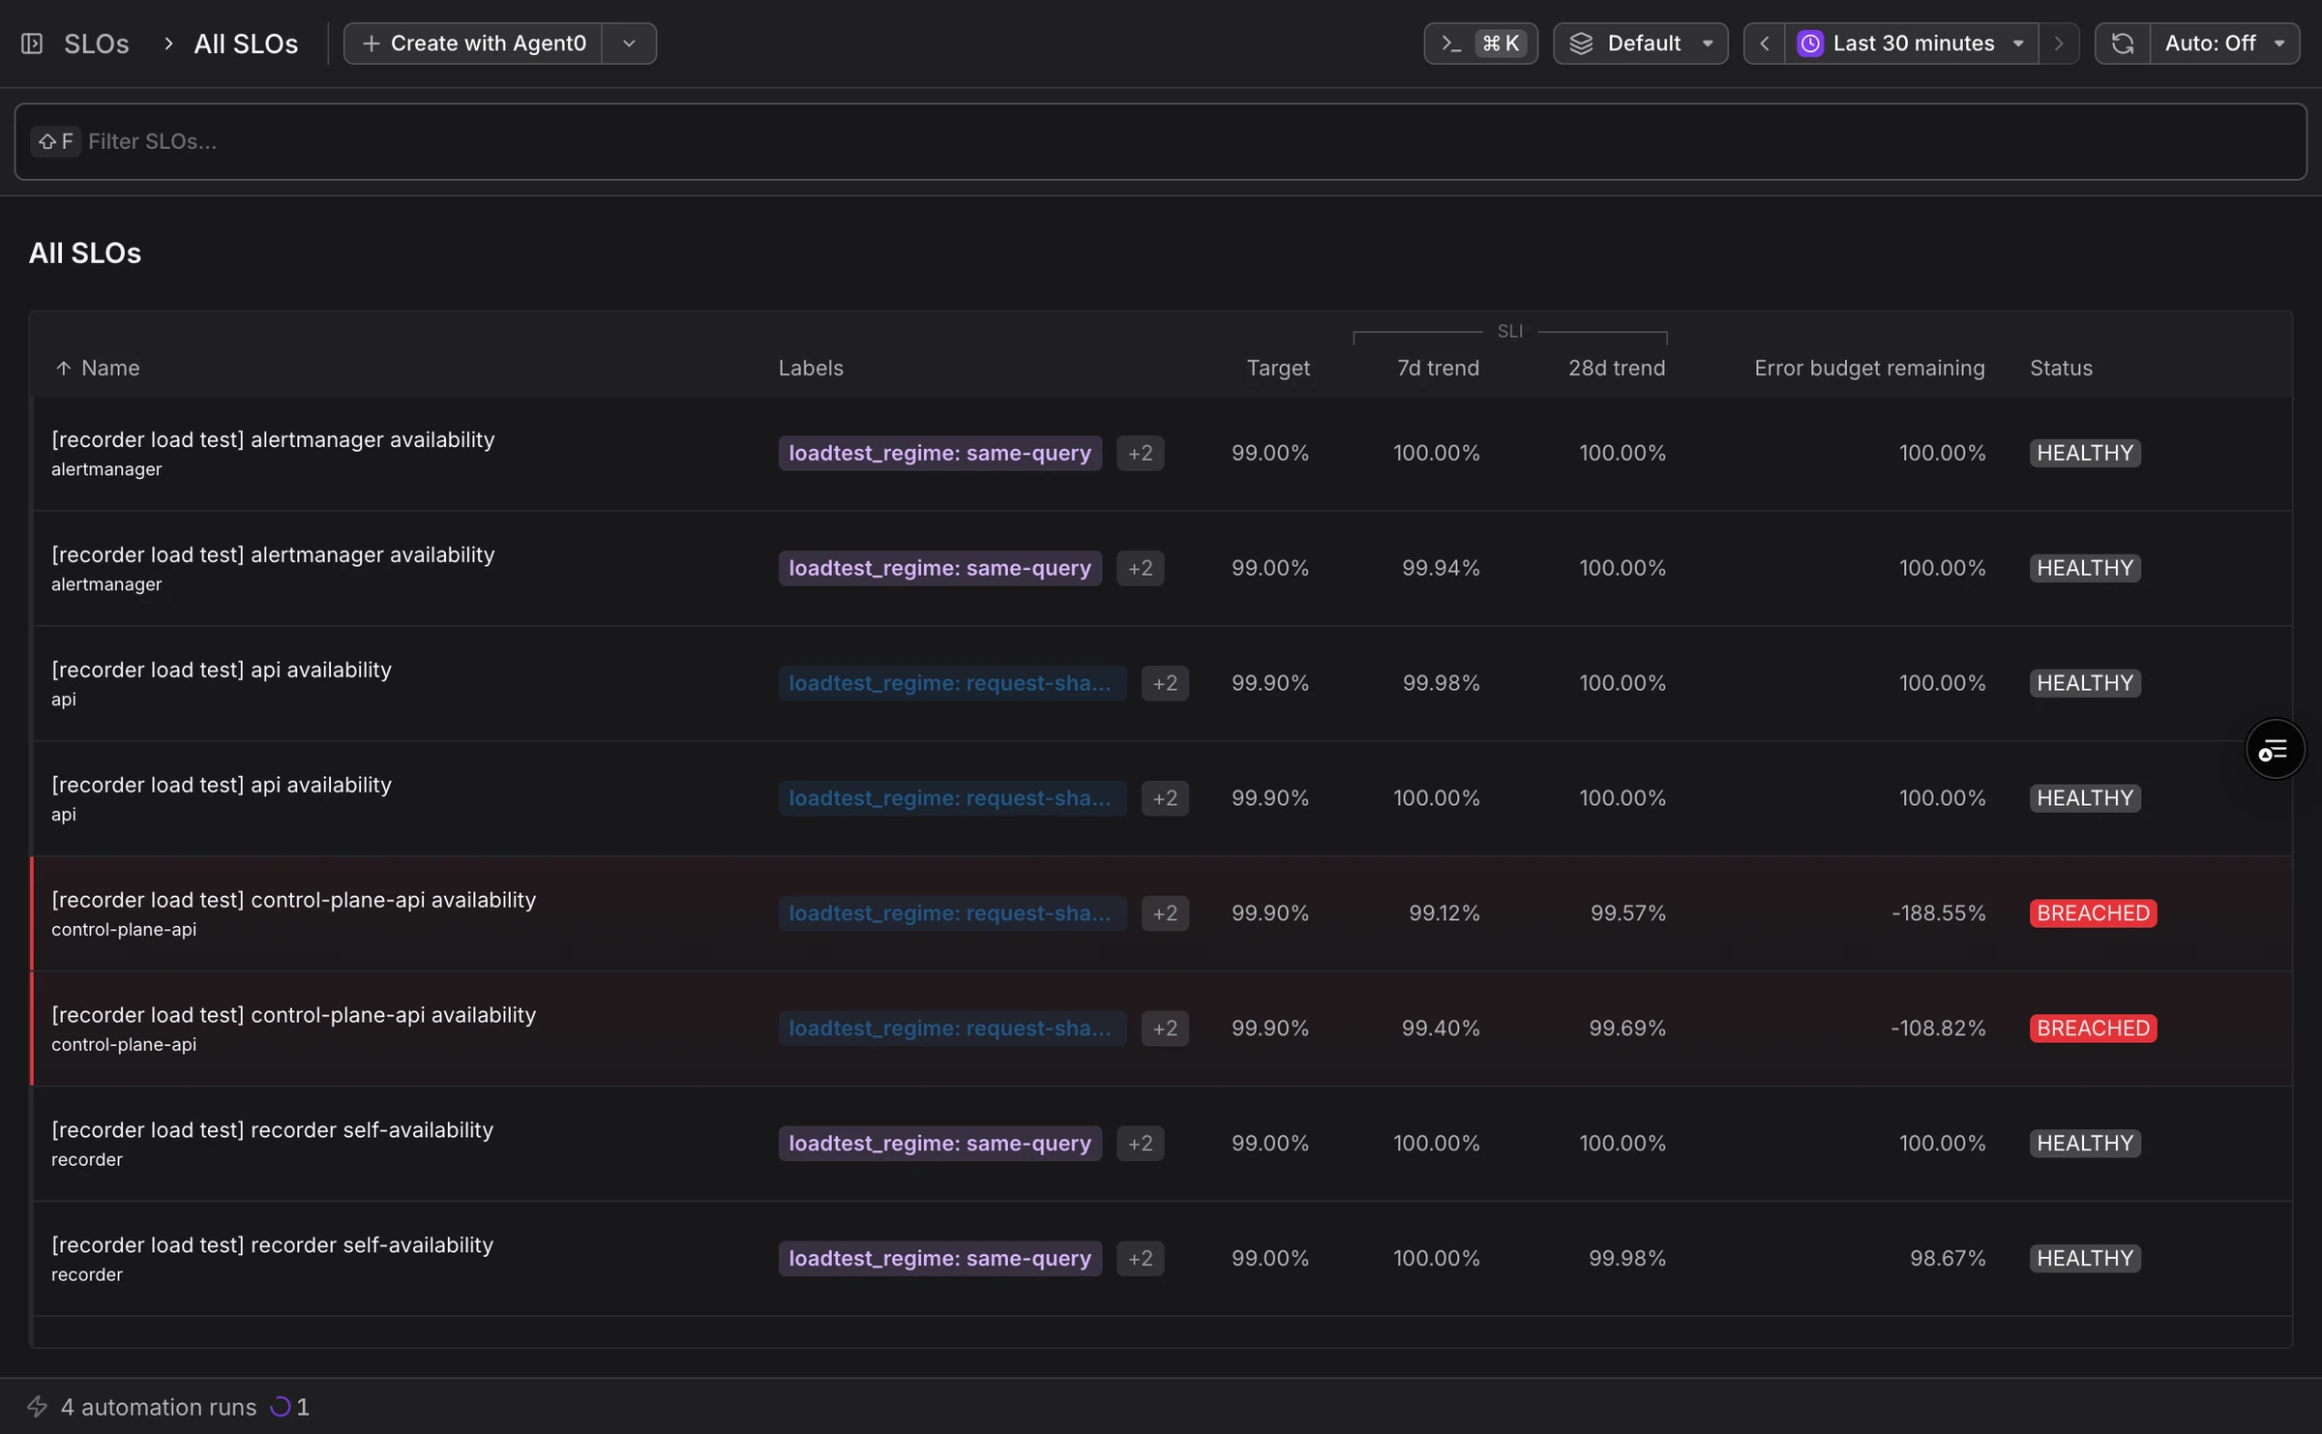Image resolution: width=2322 pixels, height=1434 pixels.
Task: Sort by 28d trend column header
Action: pyautogui.click(x=1617, y=368)
